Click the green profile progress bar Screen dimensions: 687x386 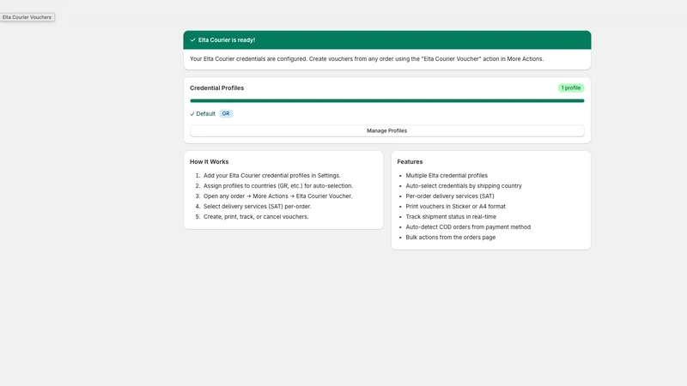387,100
